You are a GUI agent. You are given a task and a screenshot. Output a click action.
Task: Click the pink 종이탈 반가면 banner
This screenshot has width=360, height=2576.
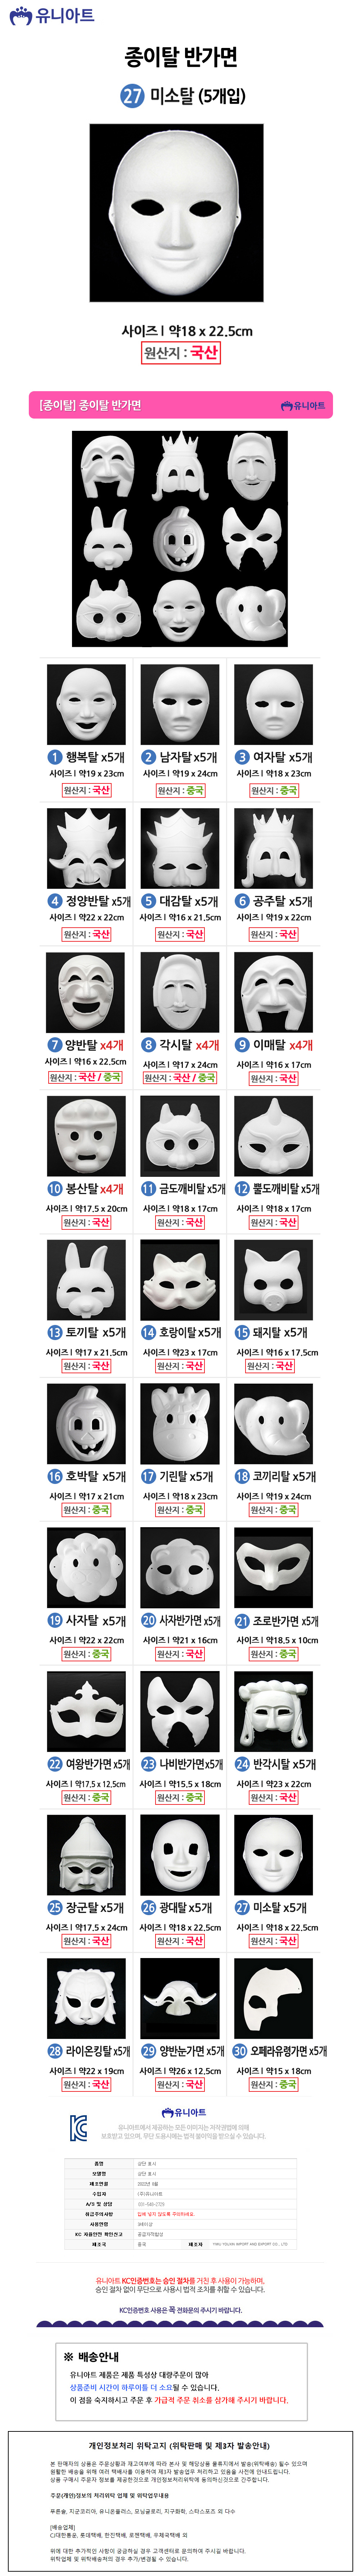pyautogui.click(x=180, y=405)
